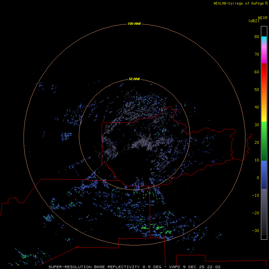This screenshot has width=269, height=269.
Task: Click the 50 dBZ scale value
Action: (x=257, y=90)
